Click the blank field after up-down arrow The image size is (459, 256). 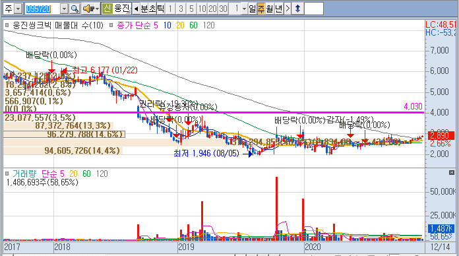314,9
